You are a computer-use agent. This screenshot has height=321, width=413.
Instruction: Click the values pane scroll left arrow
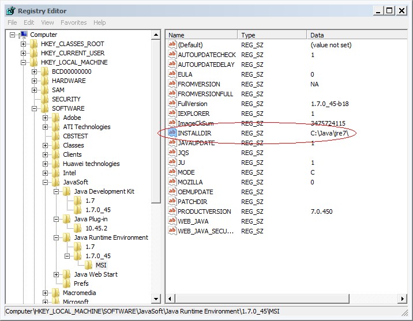click(170, 299)
